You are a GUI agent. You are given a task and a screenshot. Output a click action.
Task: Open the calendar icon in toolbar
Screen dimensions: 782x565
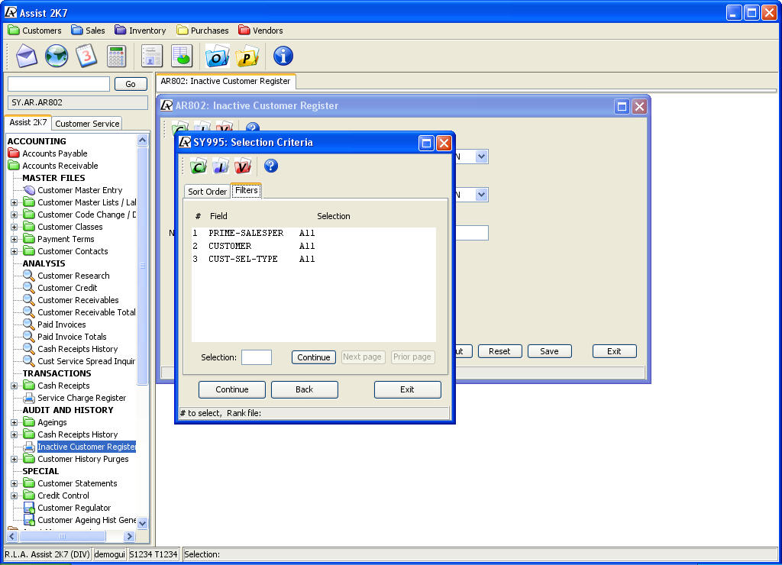tap(86, 56)
